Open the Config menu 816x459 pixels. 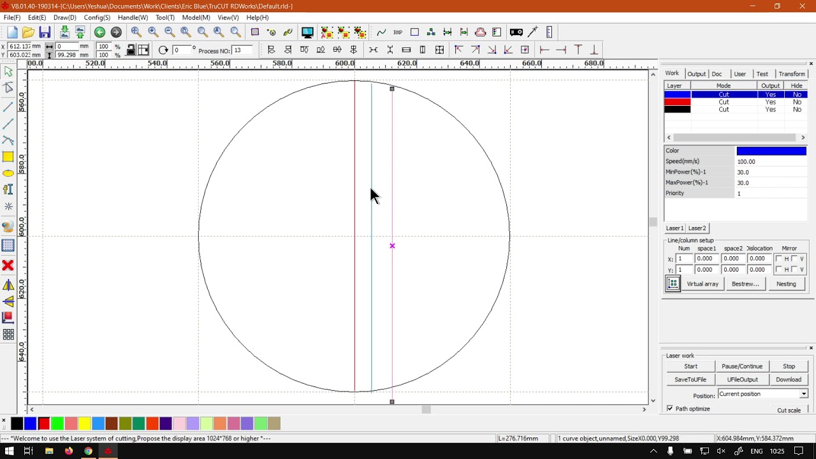click(x=97, y=18)
